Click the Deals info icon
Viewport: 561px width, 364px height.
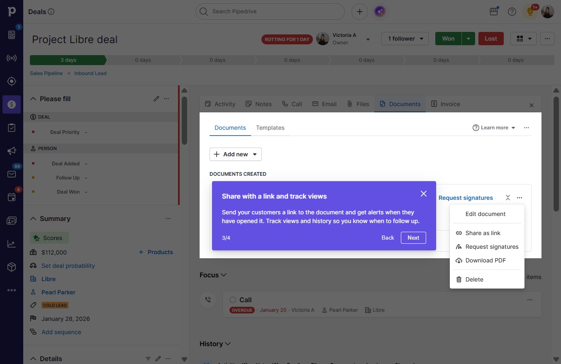pos(51,12)
